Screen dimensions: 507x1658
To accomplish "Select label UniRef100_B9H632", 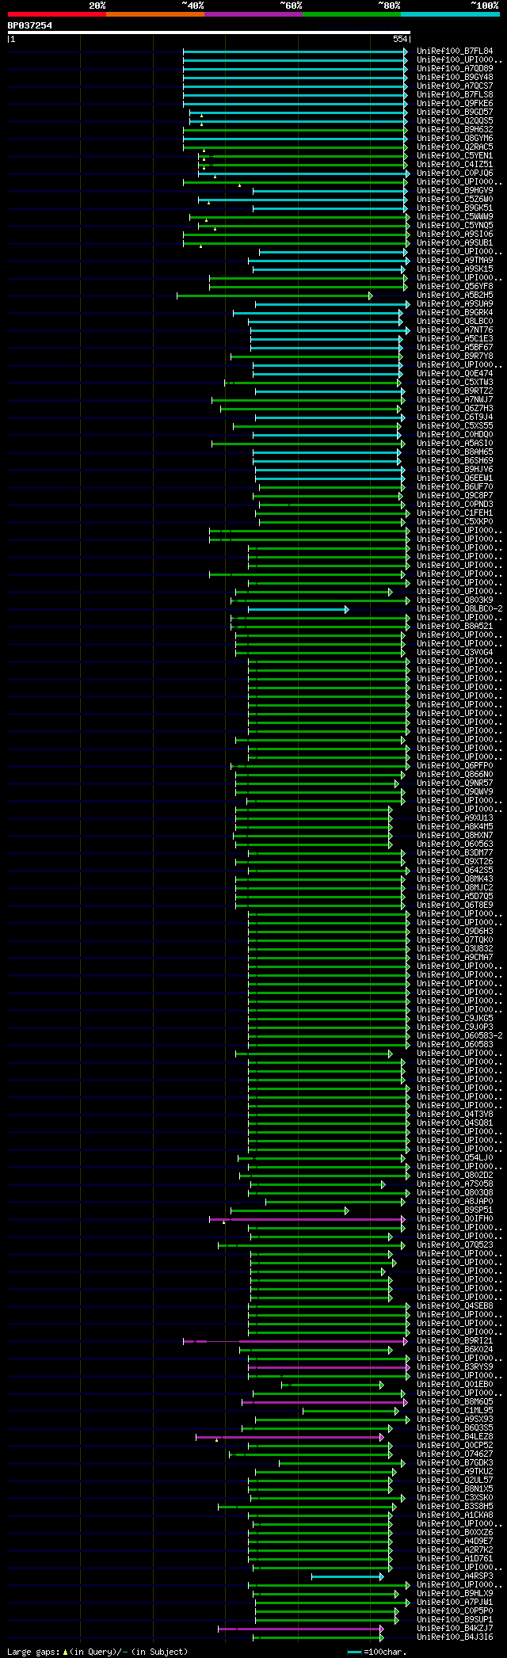I will [x=455, y=130].
